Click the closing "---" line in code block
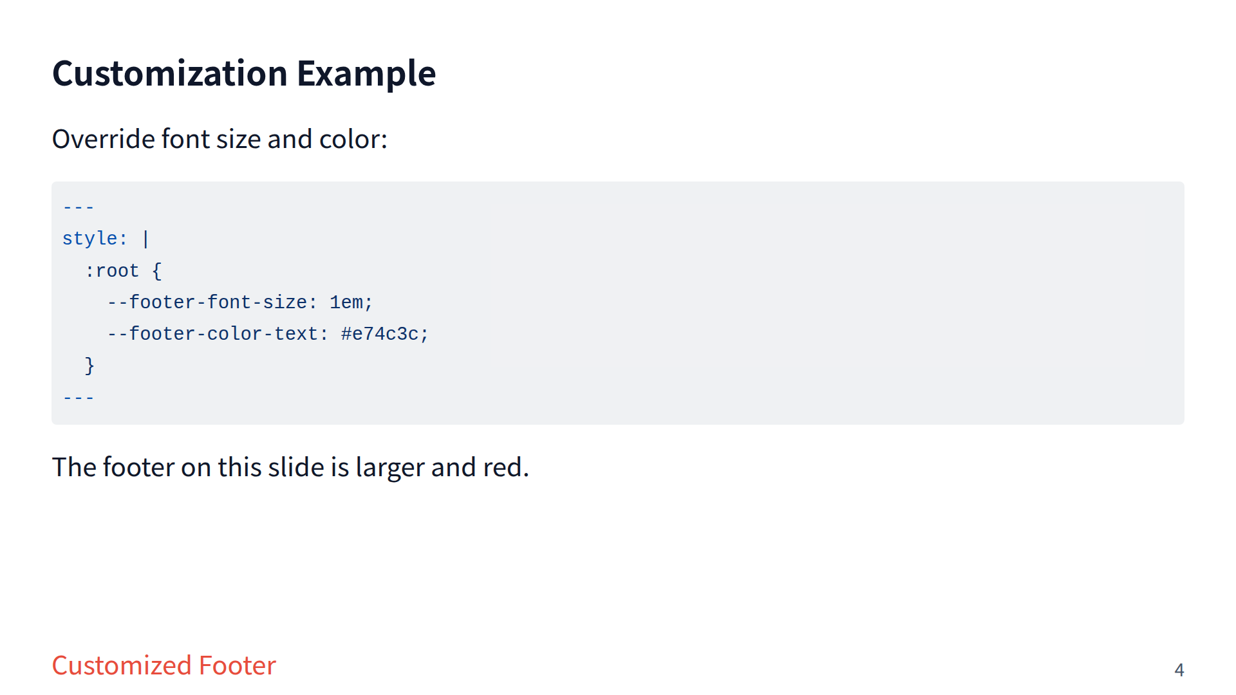 pos(79,398)
